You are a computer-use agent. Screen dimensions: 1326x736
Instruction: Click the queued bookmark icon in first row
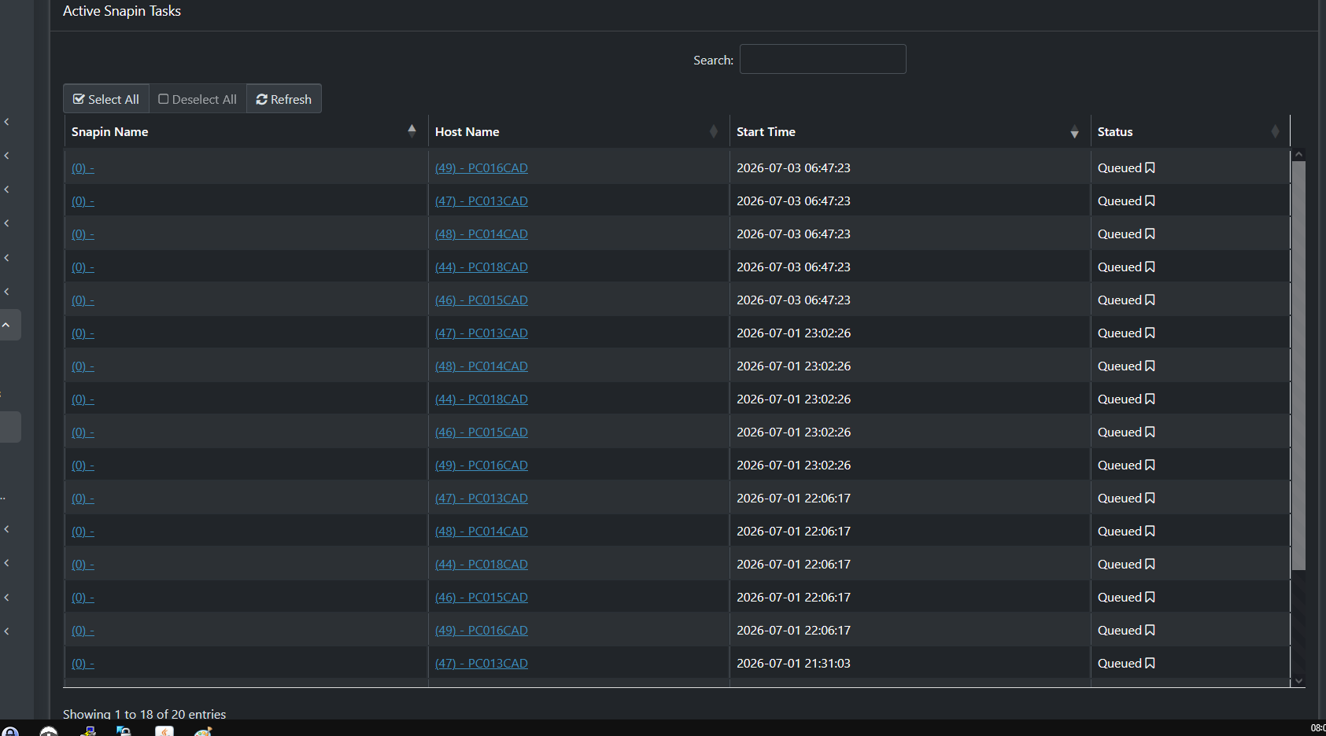(1150, 167)
